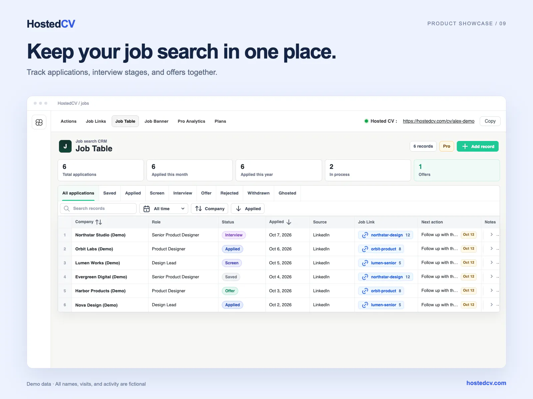Click the Interview status pill

tap(234, 235)
